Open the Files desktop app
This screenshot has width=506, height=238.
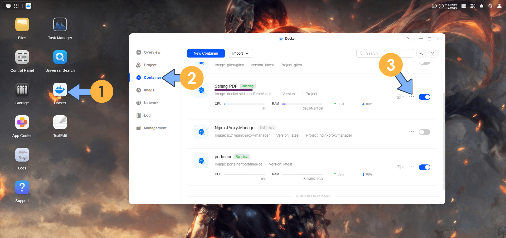pos(22,25)
